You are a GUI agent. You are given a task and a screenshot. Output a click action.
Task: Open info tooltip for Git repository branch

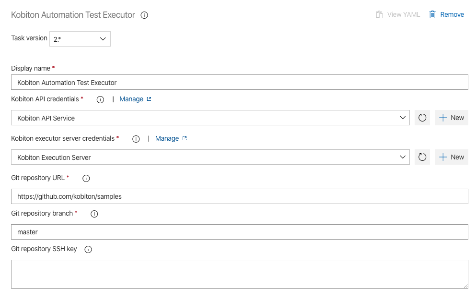click(94, 214)
